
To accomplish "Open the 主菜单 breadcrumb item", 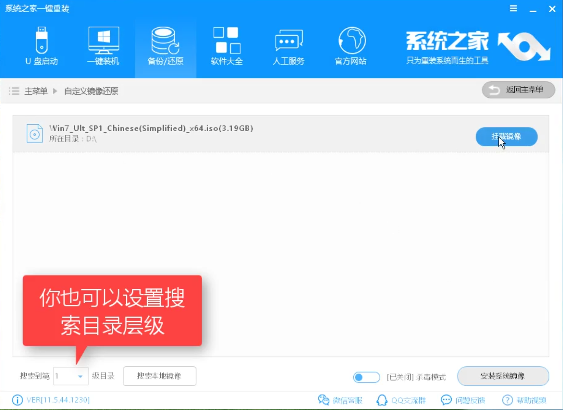I will tap(36, 91).
